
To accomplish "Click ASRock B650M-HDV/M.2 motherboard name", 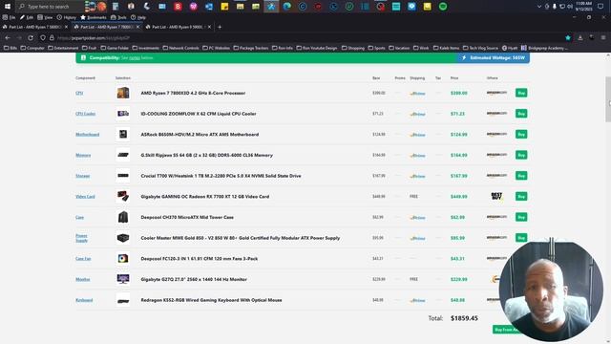I will click(200, 134).
